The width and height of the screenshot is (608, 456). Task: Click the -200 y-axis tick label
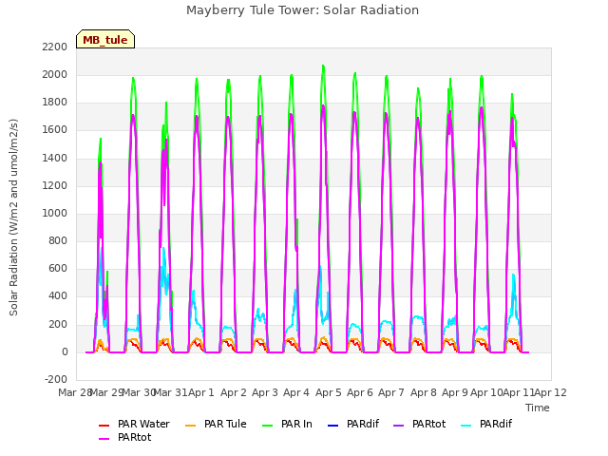pos(56,379)
